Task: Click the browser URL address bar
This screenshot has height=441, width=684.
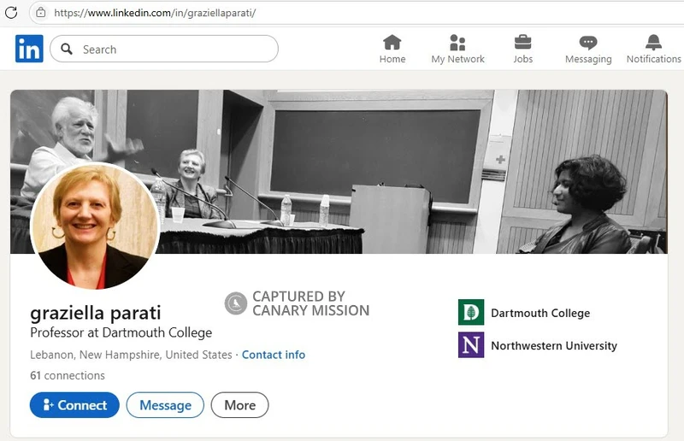Action: click(357, 13)
